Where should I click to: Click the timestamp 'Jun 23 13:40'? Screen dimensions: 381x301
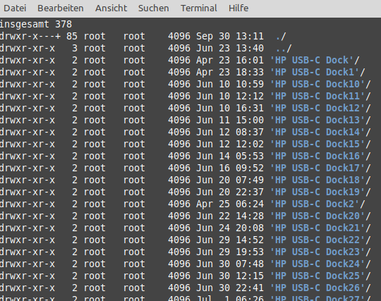tap(230, 49)
